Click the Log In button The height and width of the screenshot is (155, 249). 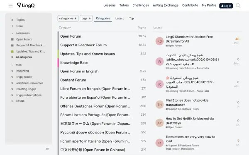226,6
